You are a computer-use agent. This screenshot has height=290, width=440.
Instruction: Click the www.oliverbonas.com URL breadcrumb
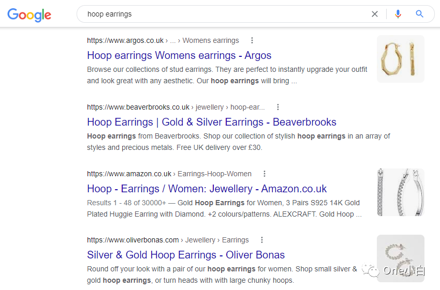(133, 240)
